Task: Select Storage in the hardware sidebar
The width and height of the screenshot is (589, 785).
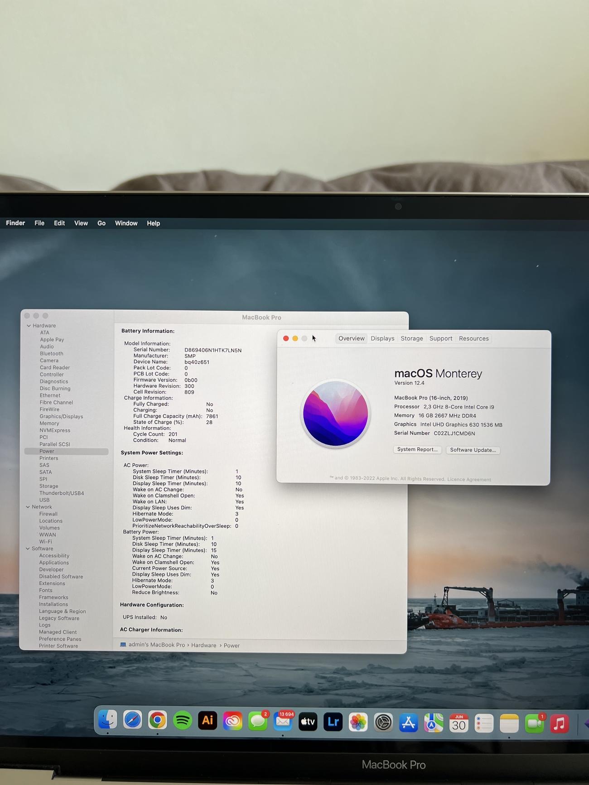Action: coord(48,486)
